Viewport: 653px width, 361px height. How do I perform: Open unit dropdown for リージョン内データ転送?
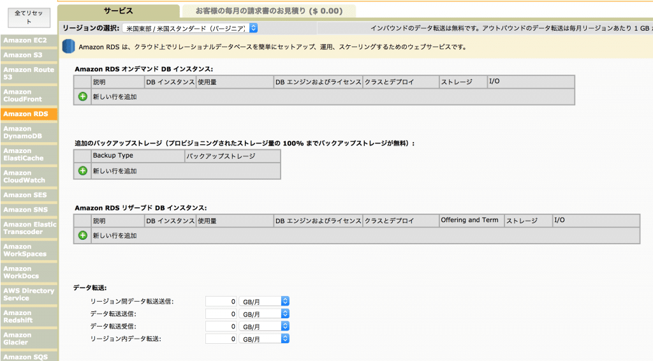coord(264,339)
